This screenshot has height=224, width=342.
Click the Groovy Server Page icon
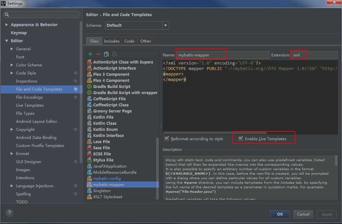[89, 111]
